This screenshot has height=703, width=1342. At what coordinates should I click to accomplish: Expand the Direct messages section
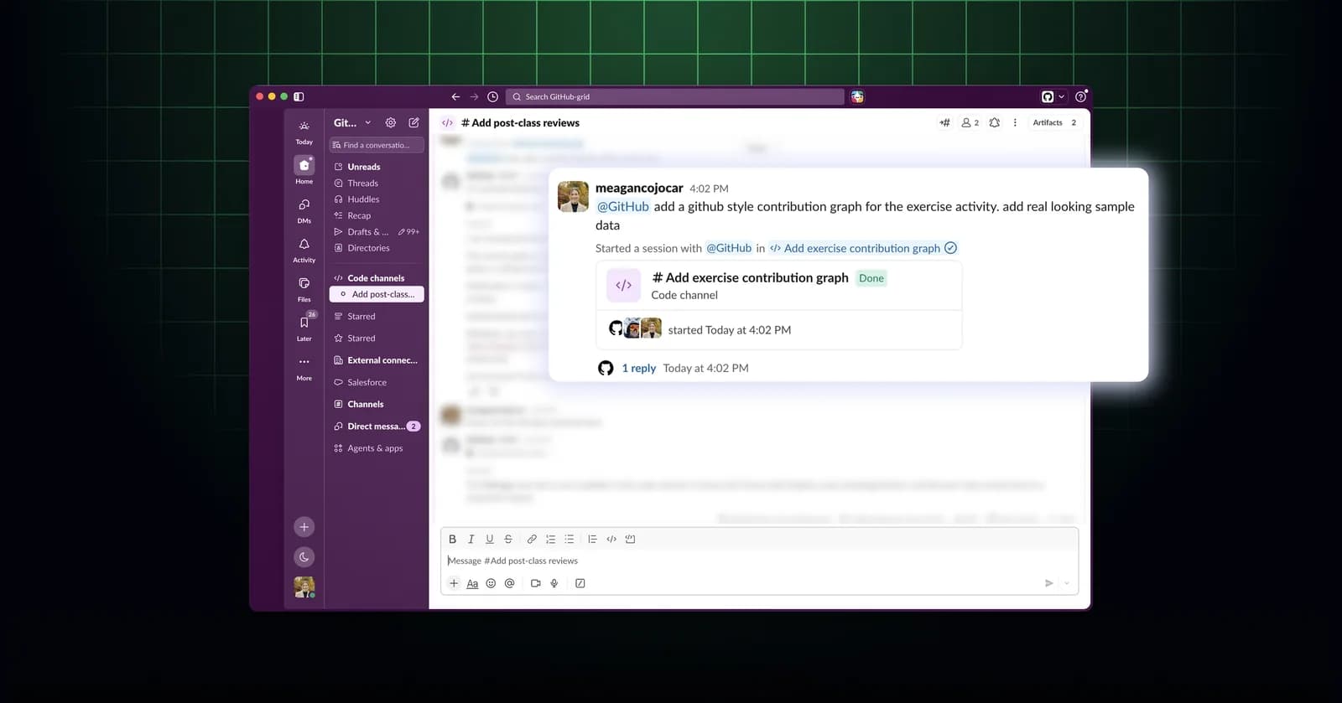(x=377, y=426)
